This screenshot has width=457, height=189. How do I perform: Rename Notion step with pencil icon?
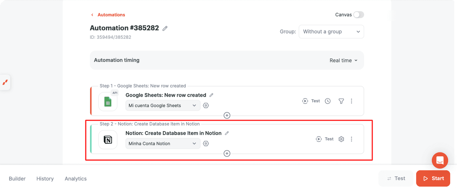point(227,133)
